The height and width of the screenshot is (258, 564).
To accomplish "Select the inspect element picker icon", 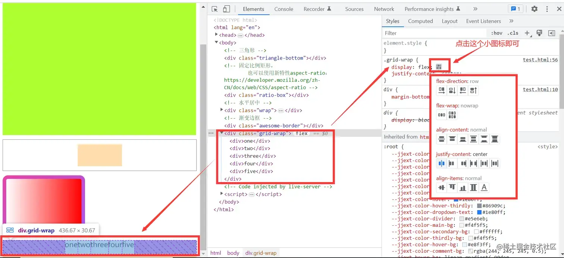I will [214, 9].
